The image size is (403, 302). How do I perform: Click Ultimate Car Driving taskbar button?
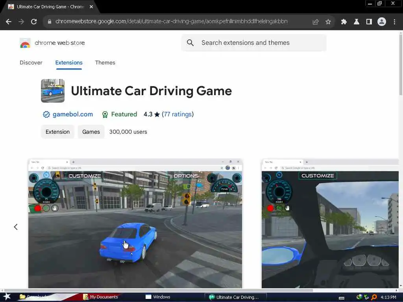(x=235, y=297)
